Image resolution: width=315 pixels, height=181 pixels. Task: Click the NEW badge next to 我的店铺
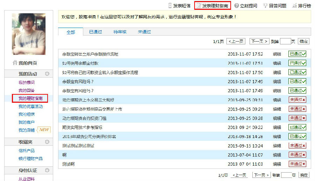pos(44,130)
